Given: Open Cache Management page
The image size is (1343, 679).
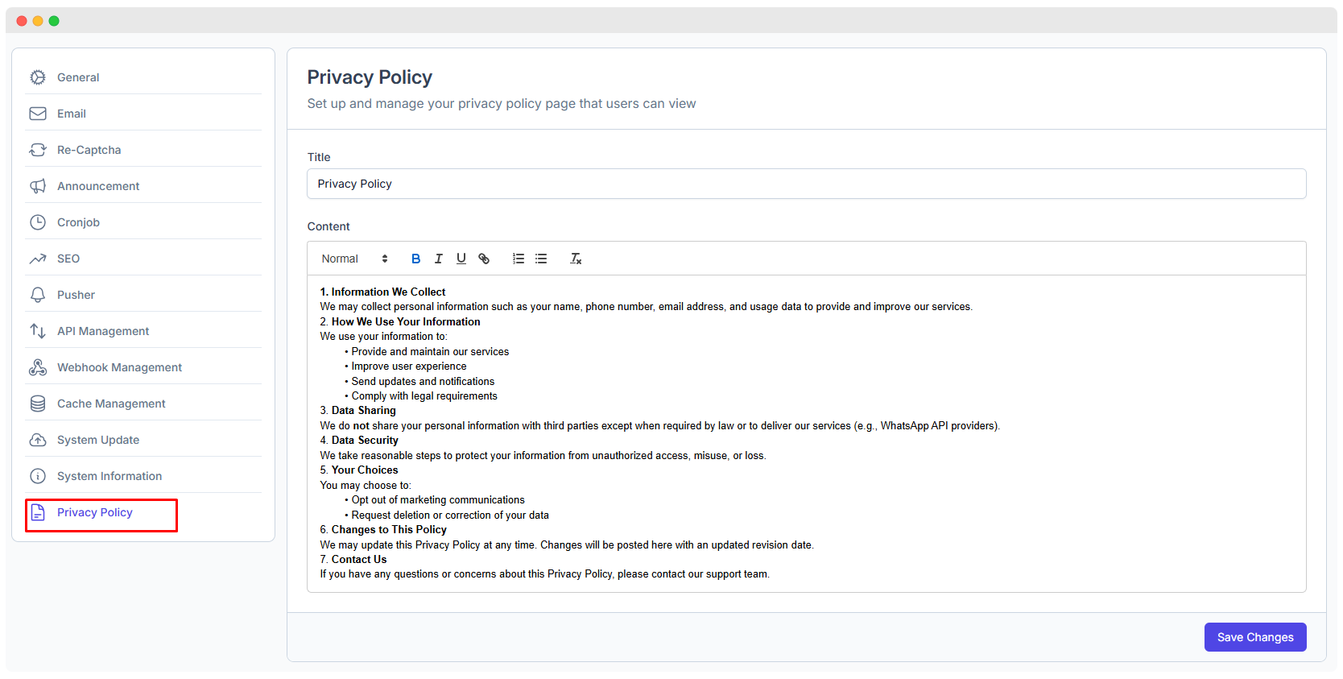Looking at the screenshot, I should (x=143, y=404).
